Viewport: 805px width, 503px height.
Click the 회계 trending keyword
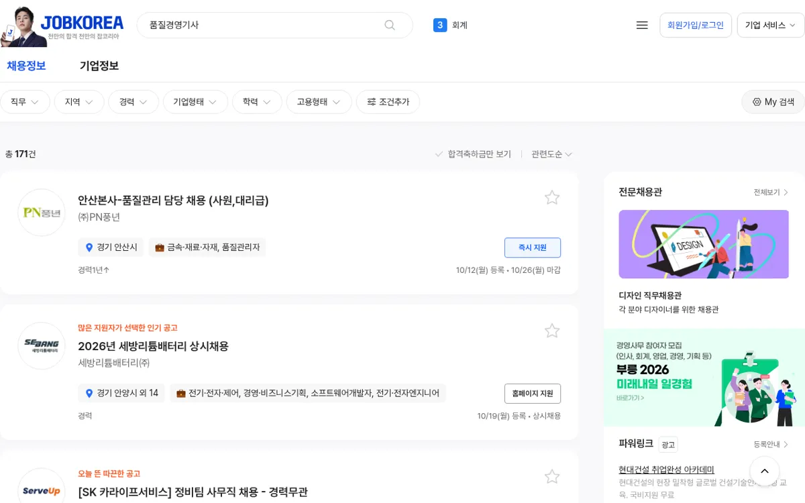coord(460,25)
